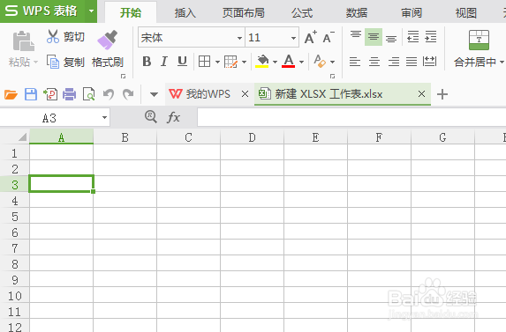Switch to the 插入 tab
Viewport: 506px width, 332px height.
(x=185, y=12)
